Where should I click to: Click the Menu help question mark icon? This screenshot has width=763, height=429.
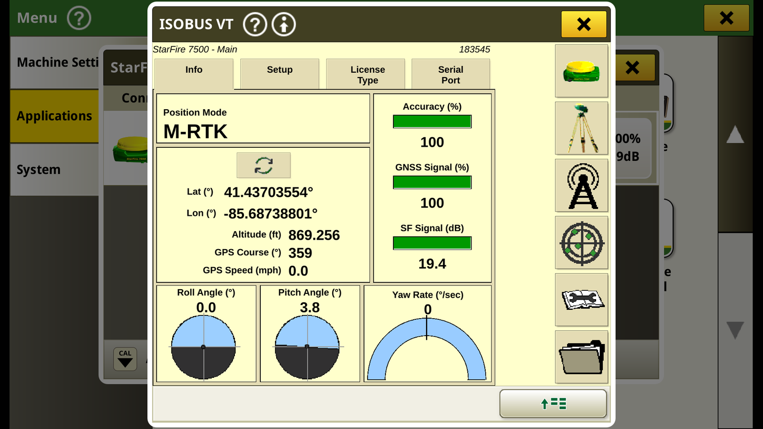pos(79,18)
